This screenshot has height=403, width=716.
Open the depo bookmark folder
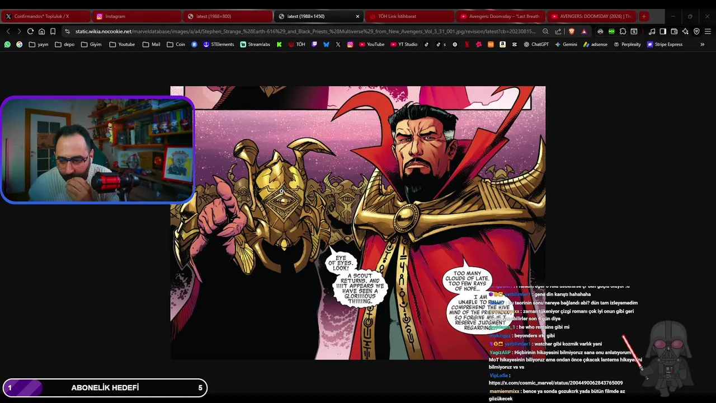[x=65, y=44]
